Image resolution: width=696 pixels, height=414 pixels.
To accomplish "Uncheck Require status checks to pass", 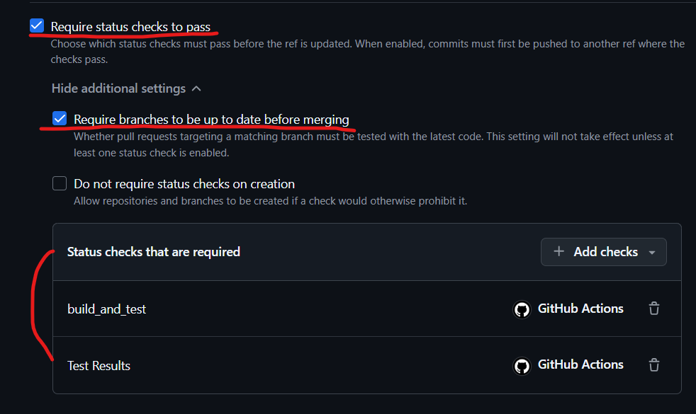I will coord(37,27).
